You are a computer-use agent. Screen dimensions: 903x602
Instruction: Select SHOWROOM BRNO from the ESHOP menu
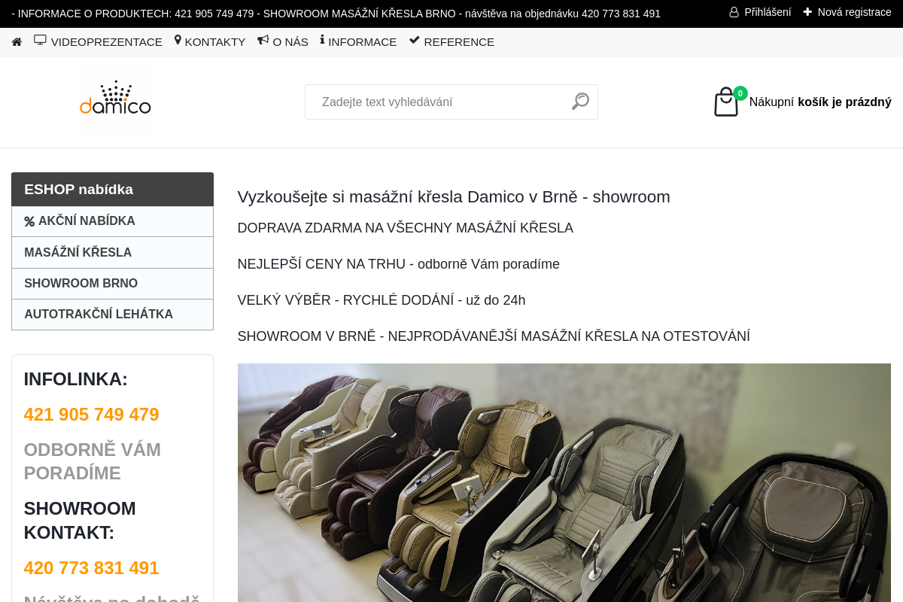(81, 283)
